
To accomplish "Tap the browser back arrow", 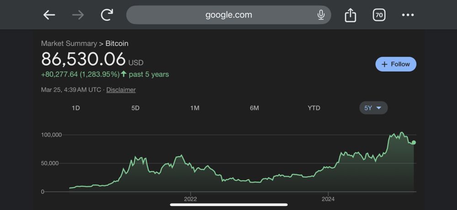I will (49, 15).
